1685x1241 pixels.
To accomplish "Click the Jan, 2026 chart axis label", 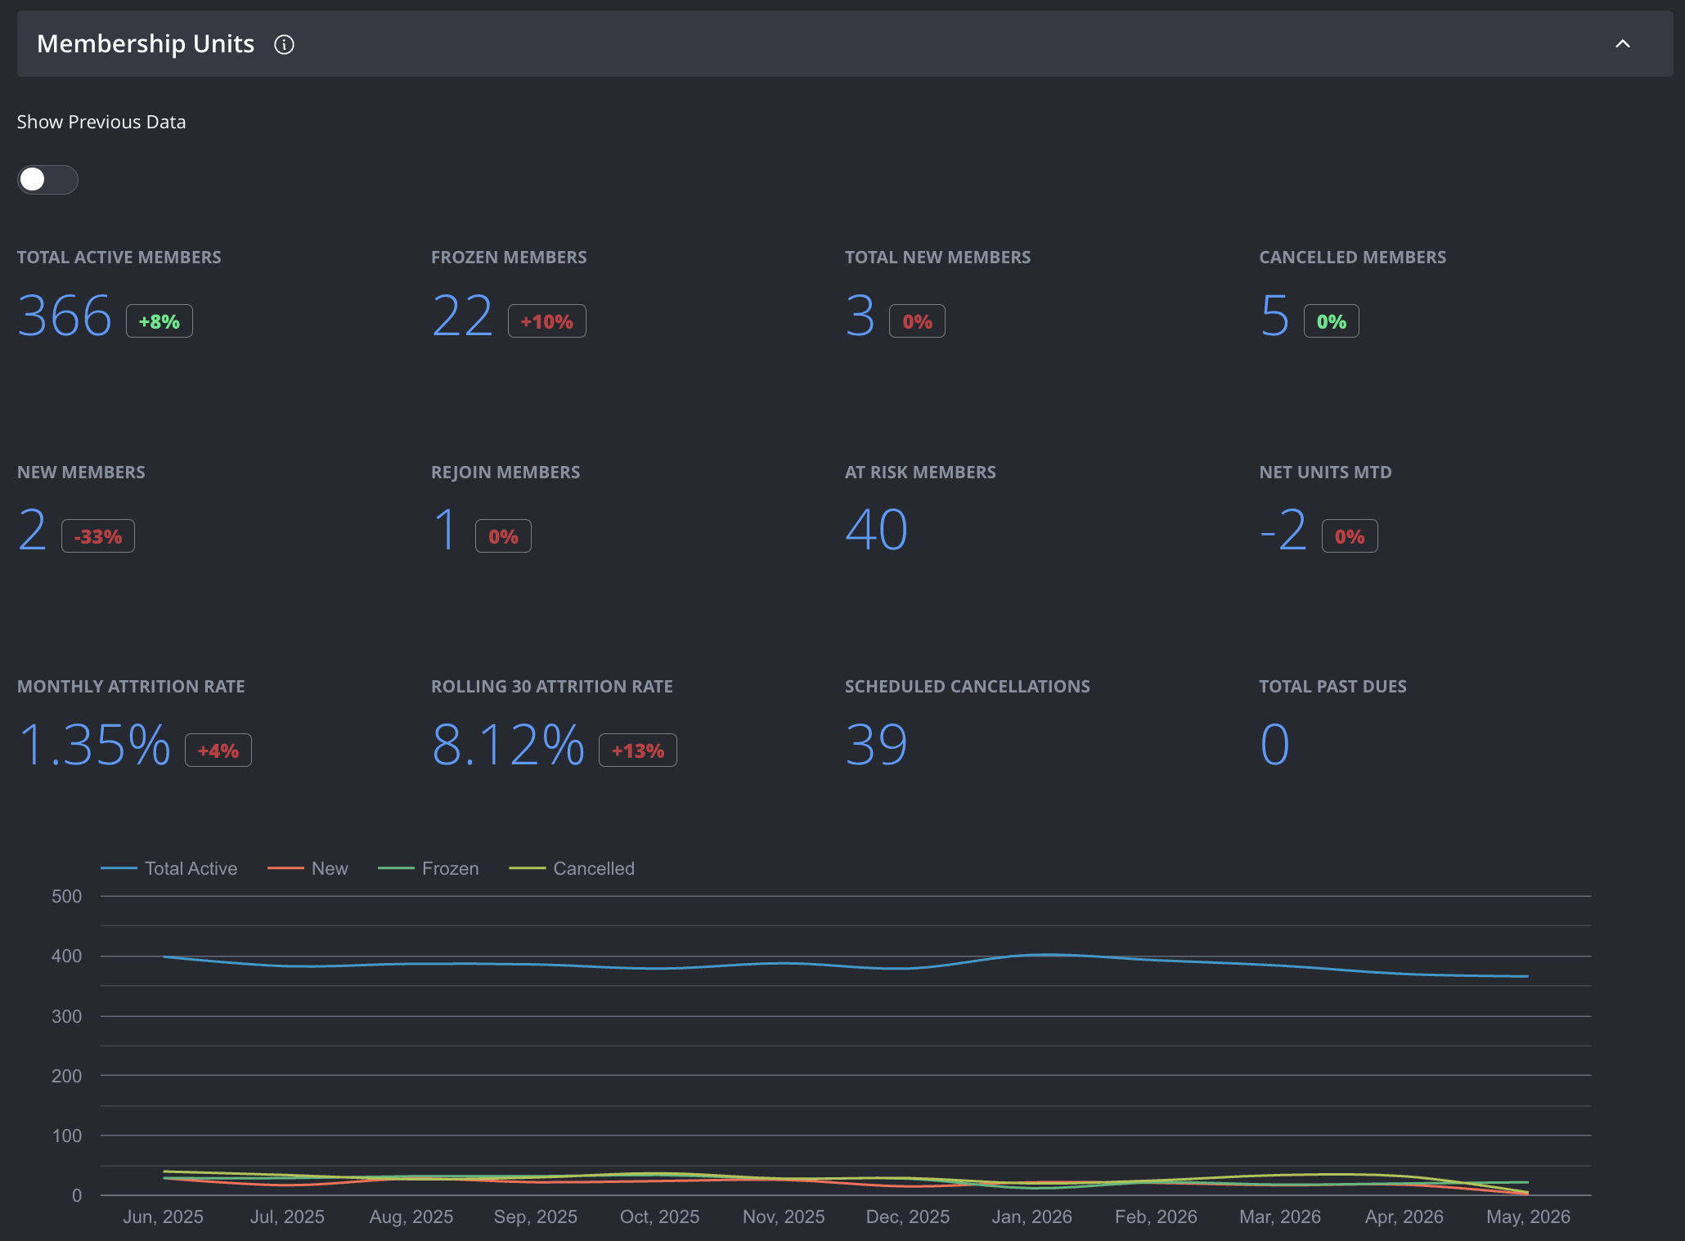I will point(1031,1216).
